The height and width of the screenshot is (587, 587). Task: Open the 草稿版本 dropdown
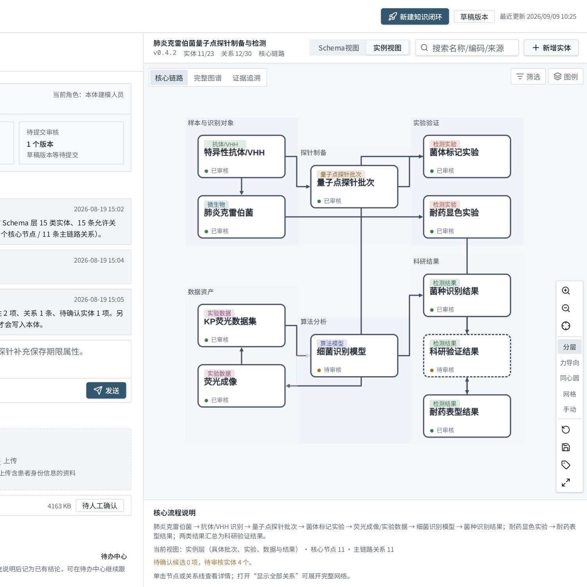coord(474,17)
